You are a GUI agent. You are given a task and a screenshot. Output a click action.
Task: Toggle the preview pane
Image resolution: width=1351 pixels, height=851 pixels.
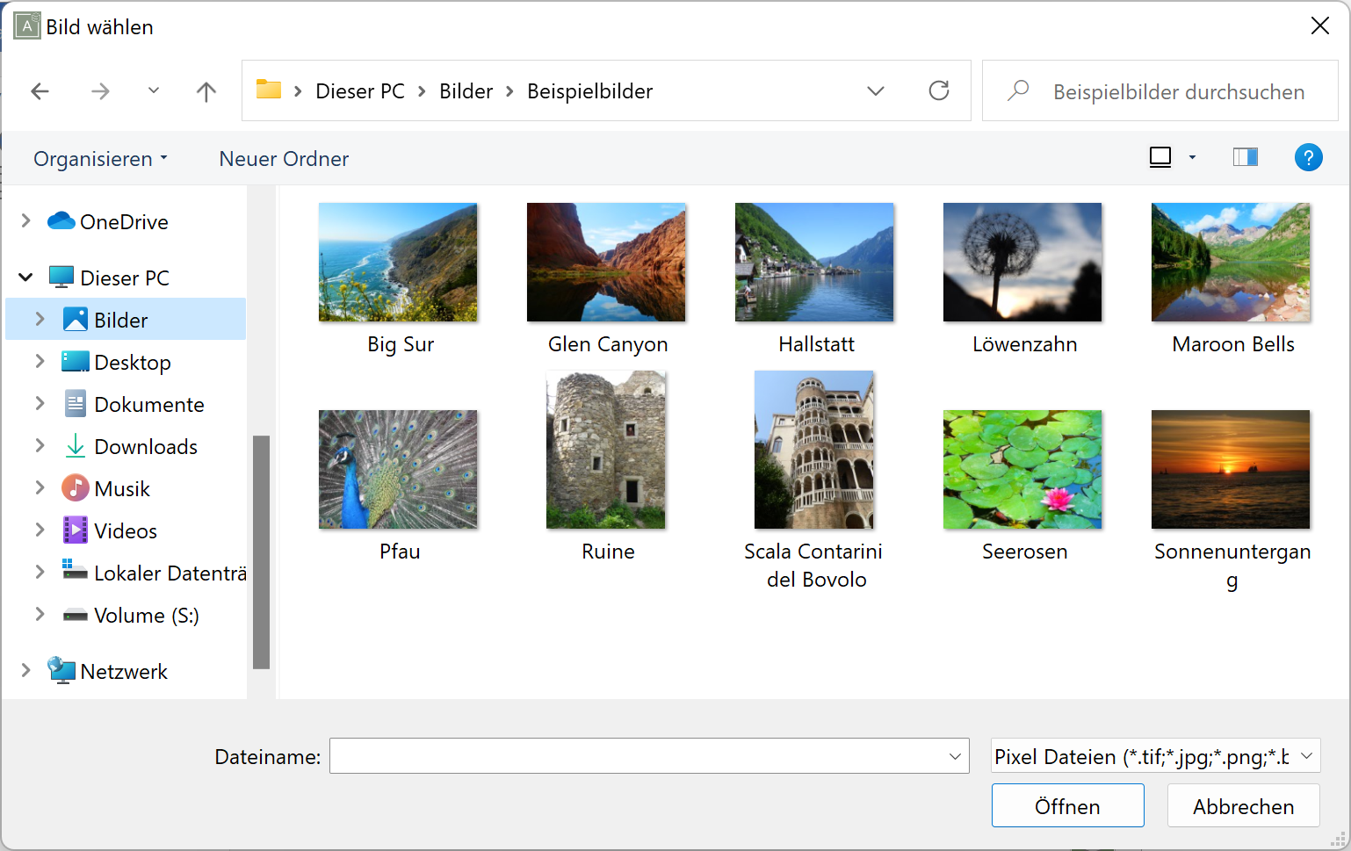(x=1245, y=157)
